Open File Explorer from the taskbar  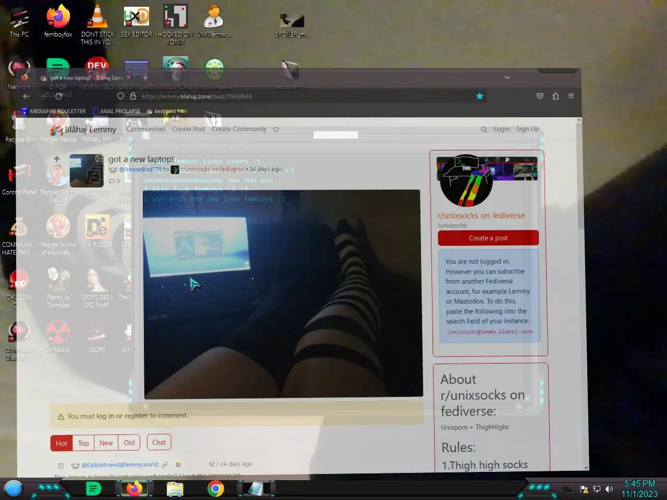click(x=175, y=489)
